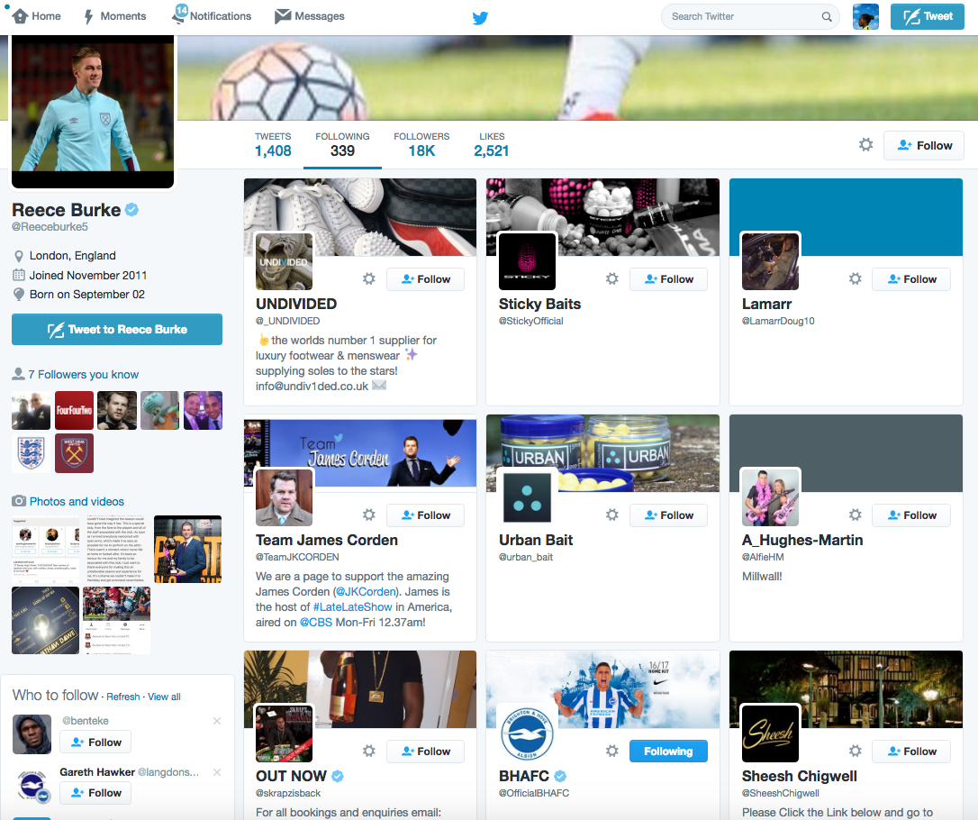The image size is (978, 820).
Task: Open UNDIVIDED profile avatar
Action: pyautogui.click(x=284, y=261)
